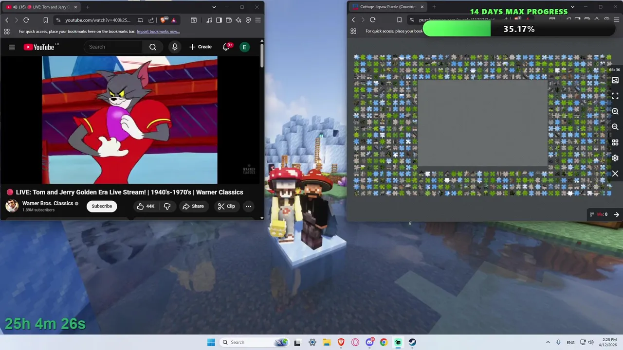Open File Explorer from the taskbar

click(327, 342)
